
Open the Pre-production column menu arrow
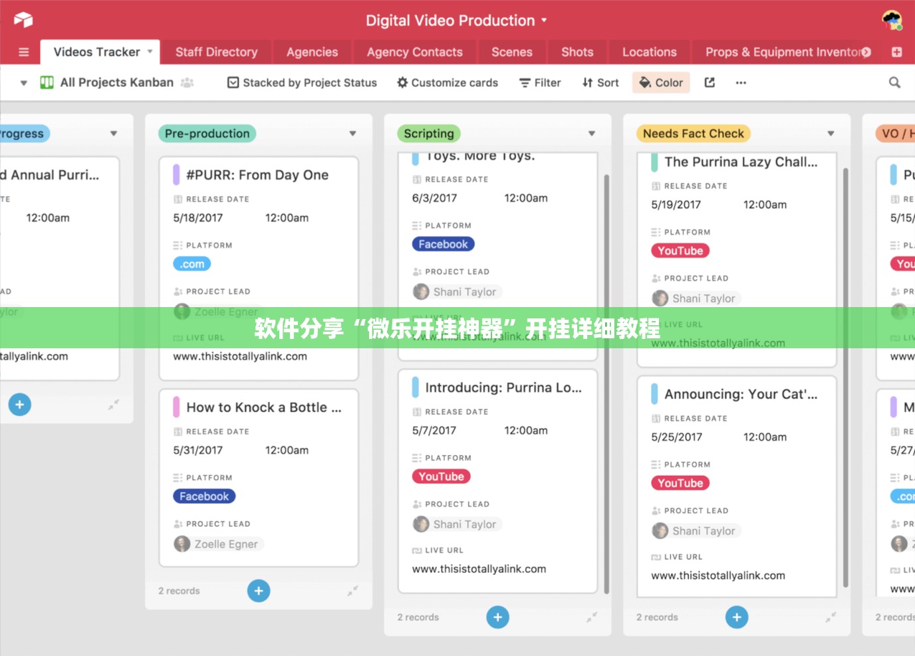click(x=352, y=134)
